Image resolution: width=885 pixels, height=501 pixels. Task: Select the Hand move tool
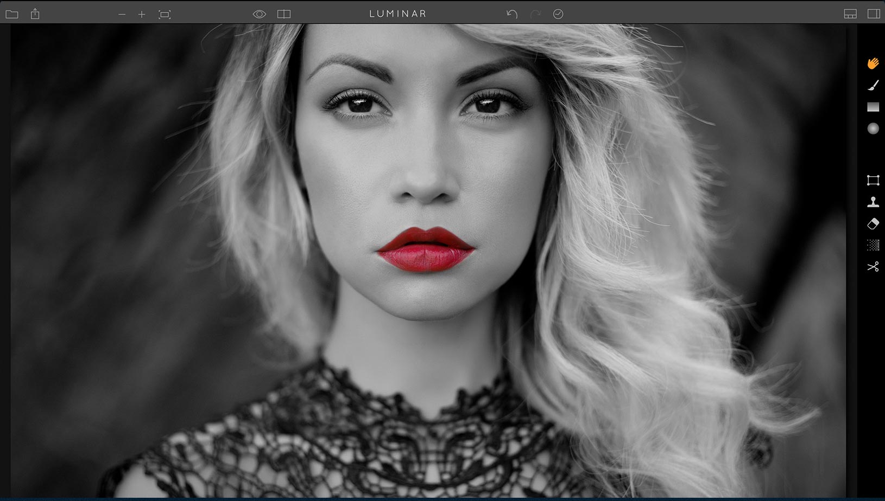tap(873, 63)
